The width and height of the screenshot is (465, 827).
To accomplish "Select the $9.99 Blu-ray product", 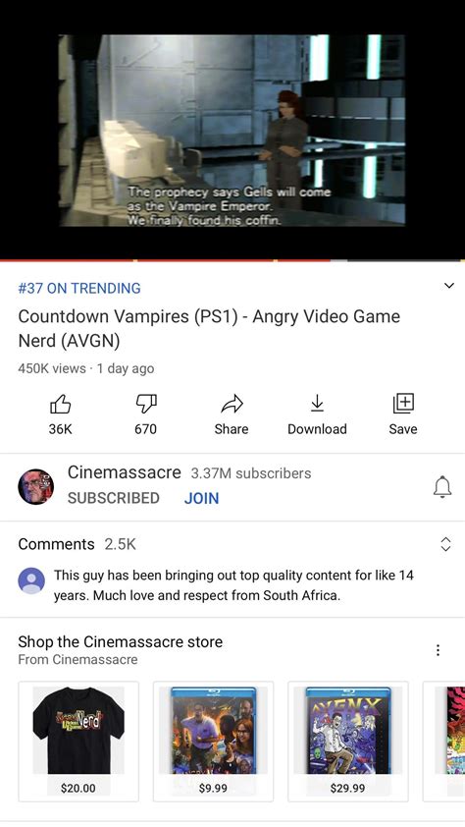I will point(213,741).
